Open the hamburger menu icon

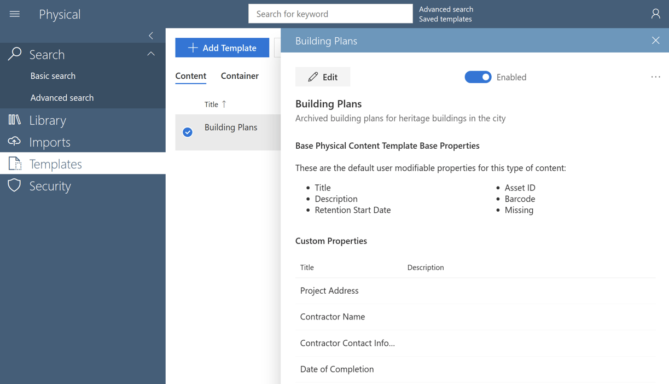point(14,14)
